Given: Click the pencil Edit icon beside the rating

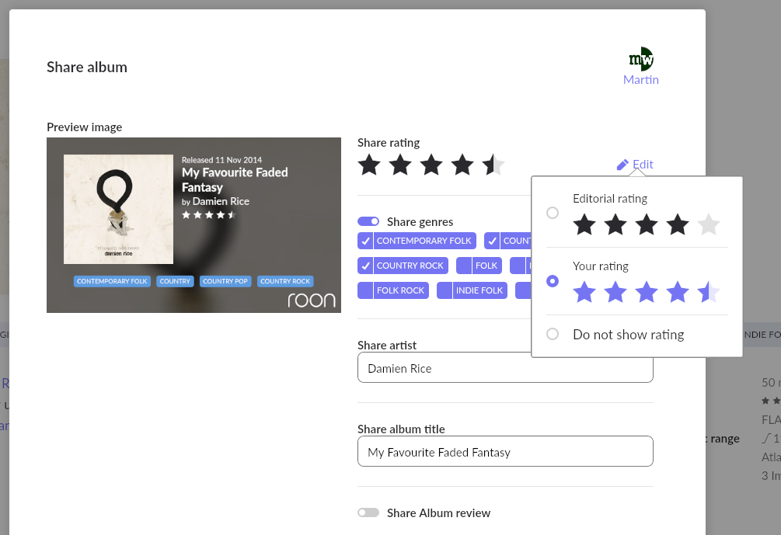Looking at the screenshot, I should [x=622, y=165].
